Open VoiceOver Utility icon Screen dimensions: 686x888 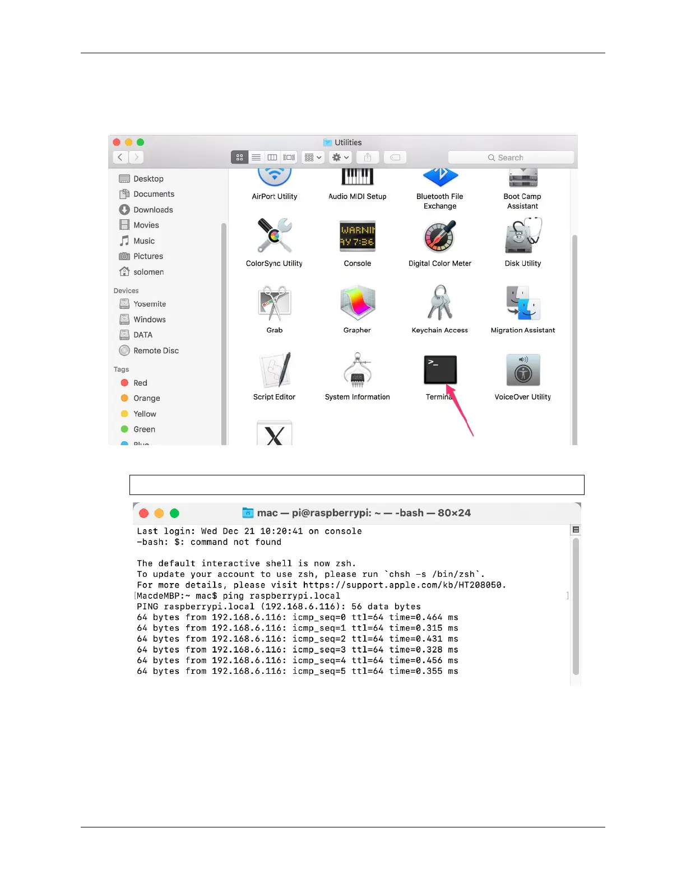click(523, 370)
